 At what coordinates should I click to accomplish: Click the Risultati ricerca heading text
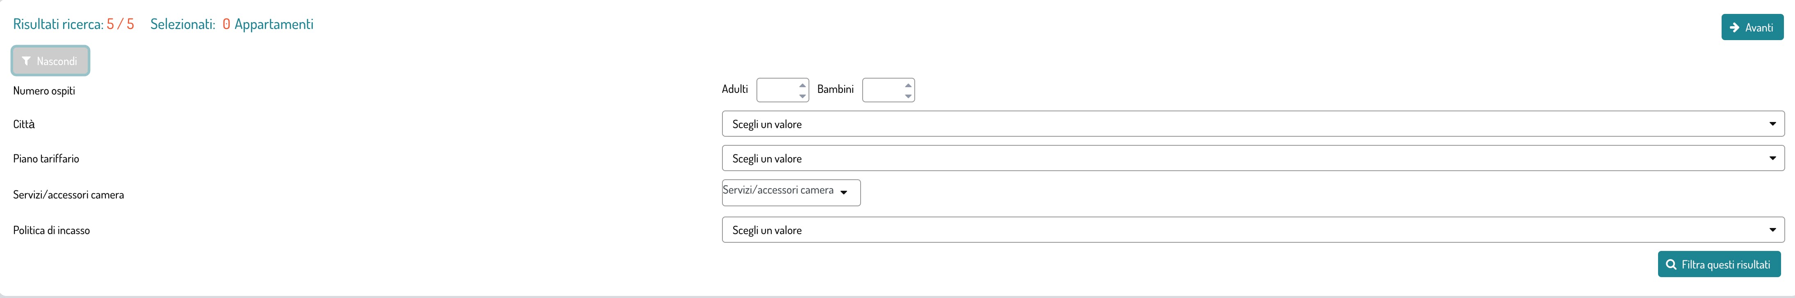59,25
